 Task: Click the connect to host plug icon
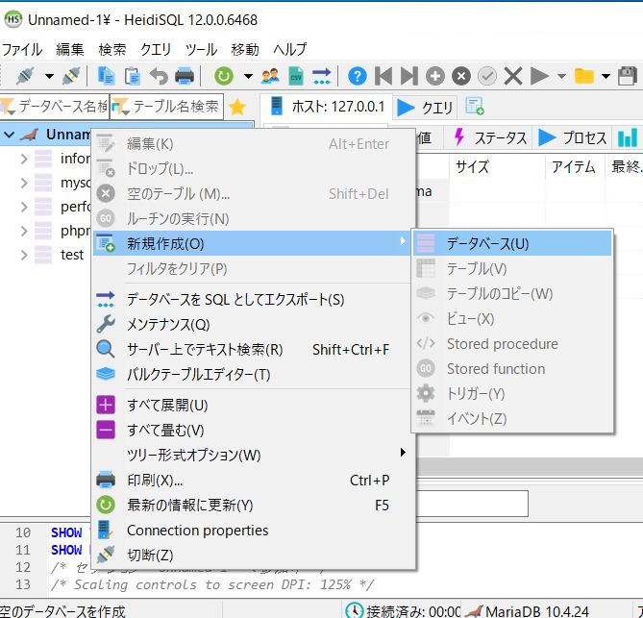click(x=25, y=76)
